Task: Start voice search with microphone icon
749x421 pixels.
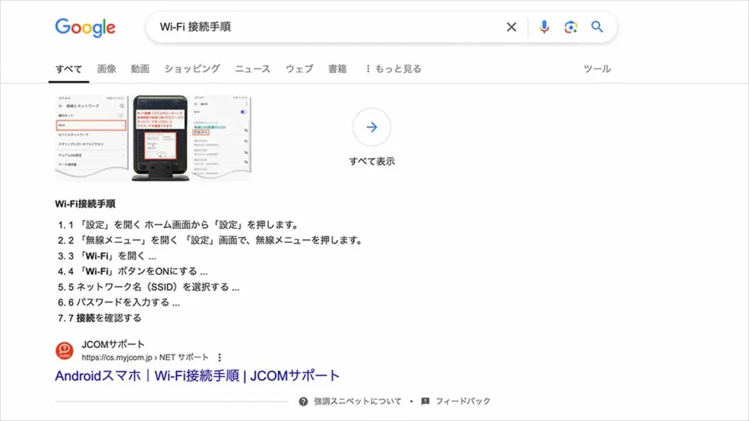Action: tap(544, 27)
